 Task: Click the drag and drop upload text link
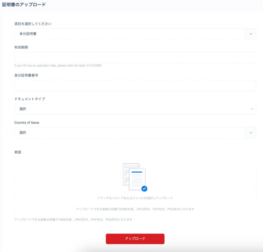[x=135, y=198]
